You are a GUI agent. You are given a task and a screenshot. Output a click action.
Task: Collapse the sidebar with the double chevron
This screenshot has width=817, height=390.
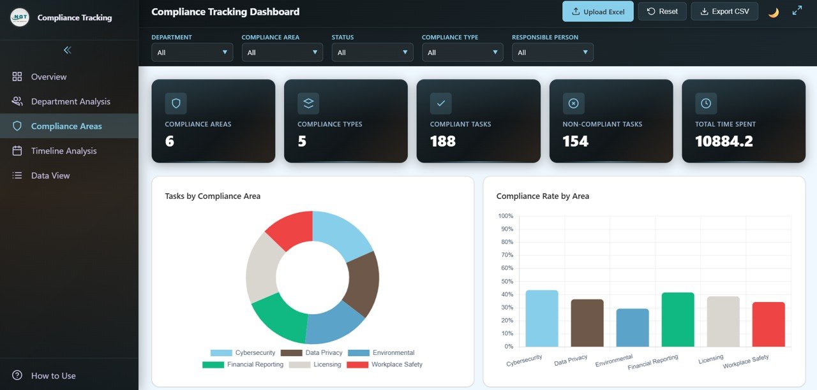[x=68, y=50]
